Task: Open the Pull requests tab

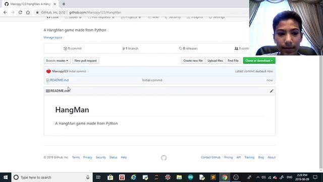Action: coord(101,17)
